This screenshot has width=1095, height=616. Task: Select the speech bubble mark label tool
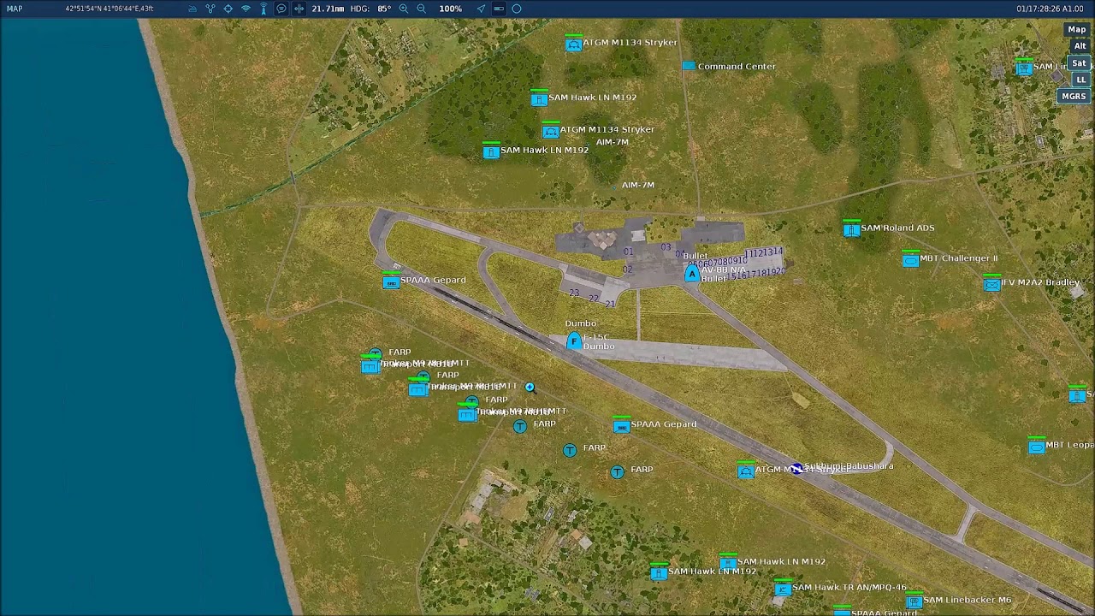(x=281, y=9)
